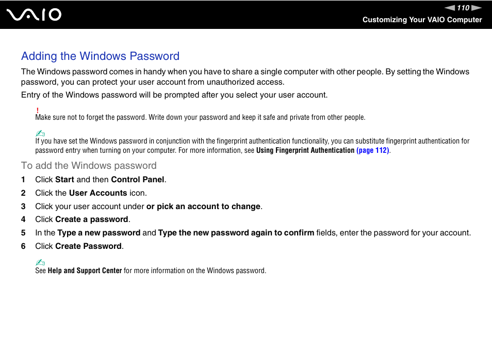492x348 pixels.
Task: Click the User Accounts step text
Action: coord(91,193)
